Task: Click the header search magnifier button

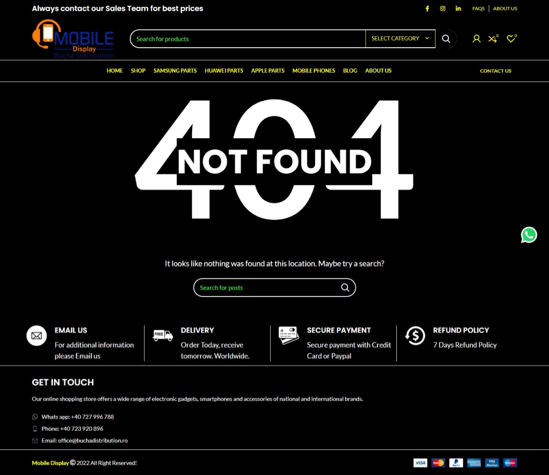Action: 446,39
